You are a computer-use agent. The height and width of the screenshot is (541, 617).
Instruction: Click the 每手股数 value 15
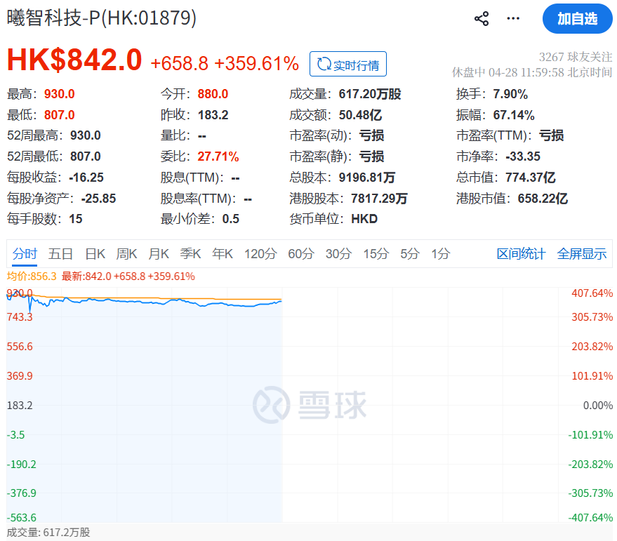(x=76, y=219)
